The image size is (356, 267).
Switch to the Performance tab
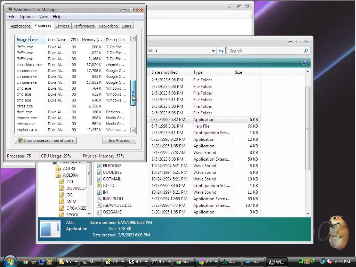(x=84, y=26)
